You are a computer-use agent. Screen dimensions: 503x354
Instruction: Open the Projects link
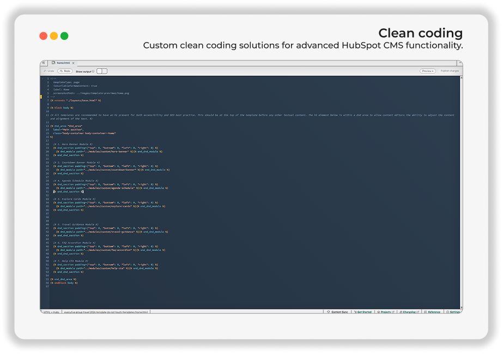pyautogui.click(x=386, y=312)
